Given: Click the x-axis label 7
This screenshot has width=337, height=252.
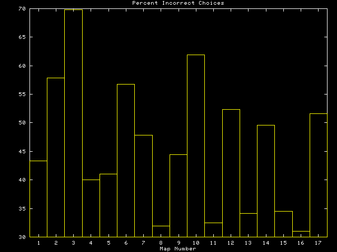Looking at the screenshot, I should [x=143, y=243].
